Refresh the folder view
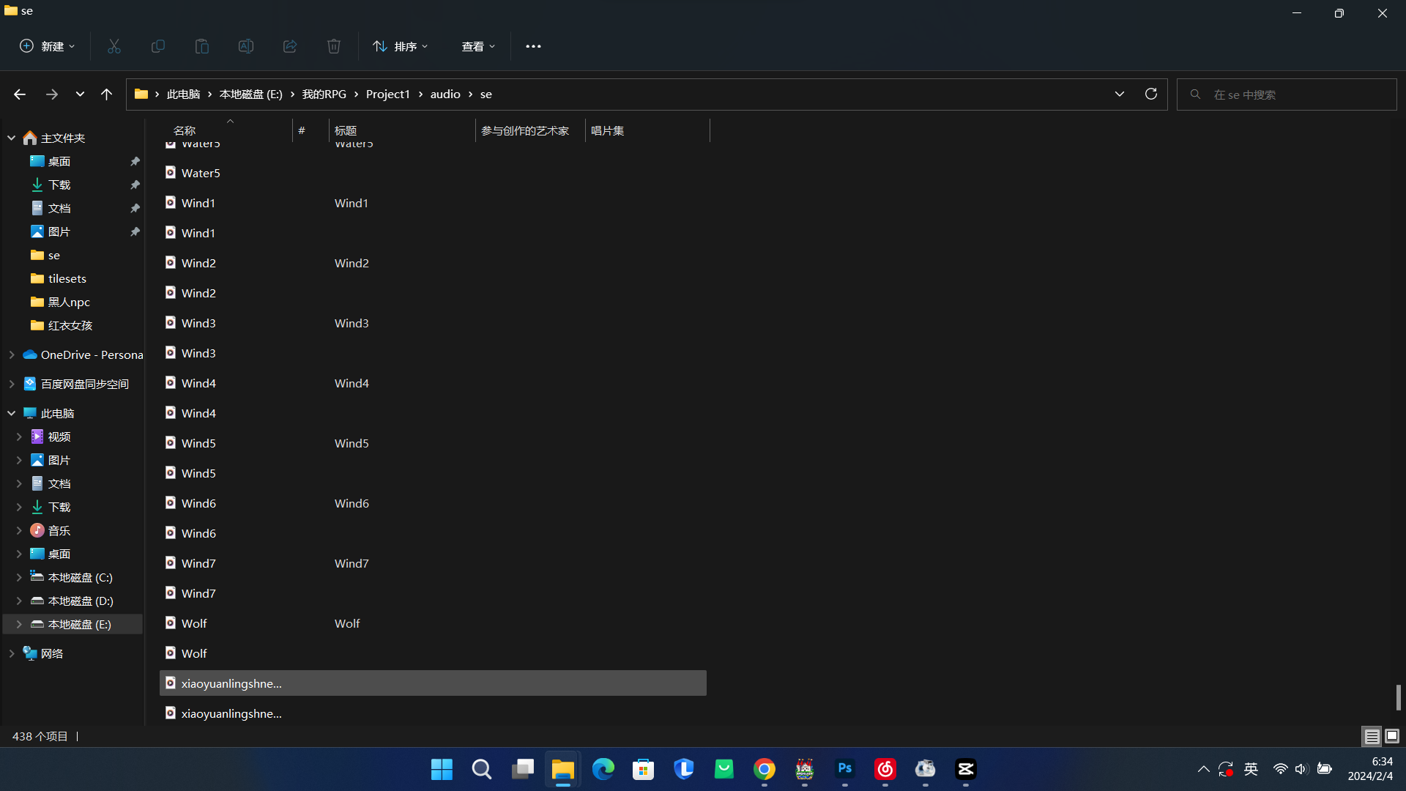The height and width of the screenshot is (791, 1406). click(1151, 94)
